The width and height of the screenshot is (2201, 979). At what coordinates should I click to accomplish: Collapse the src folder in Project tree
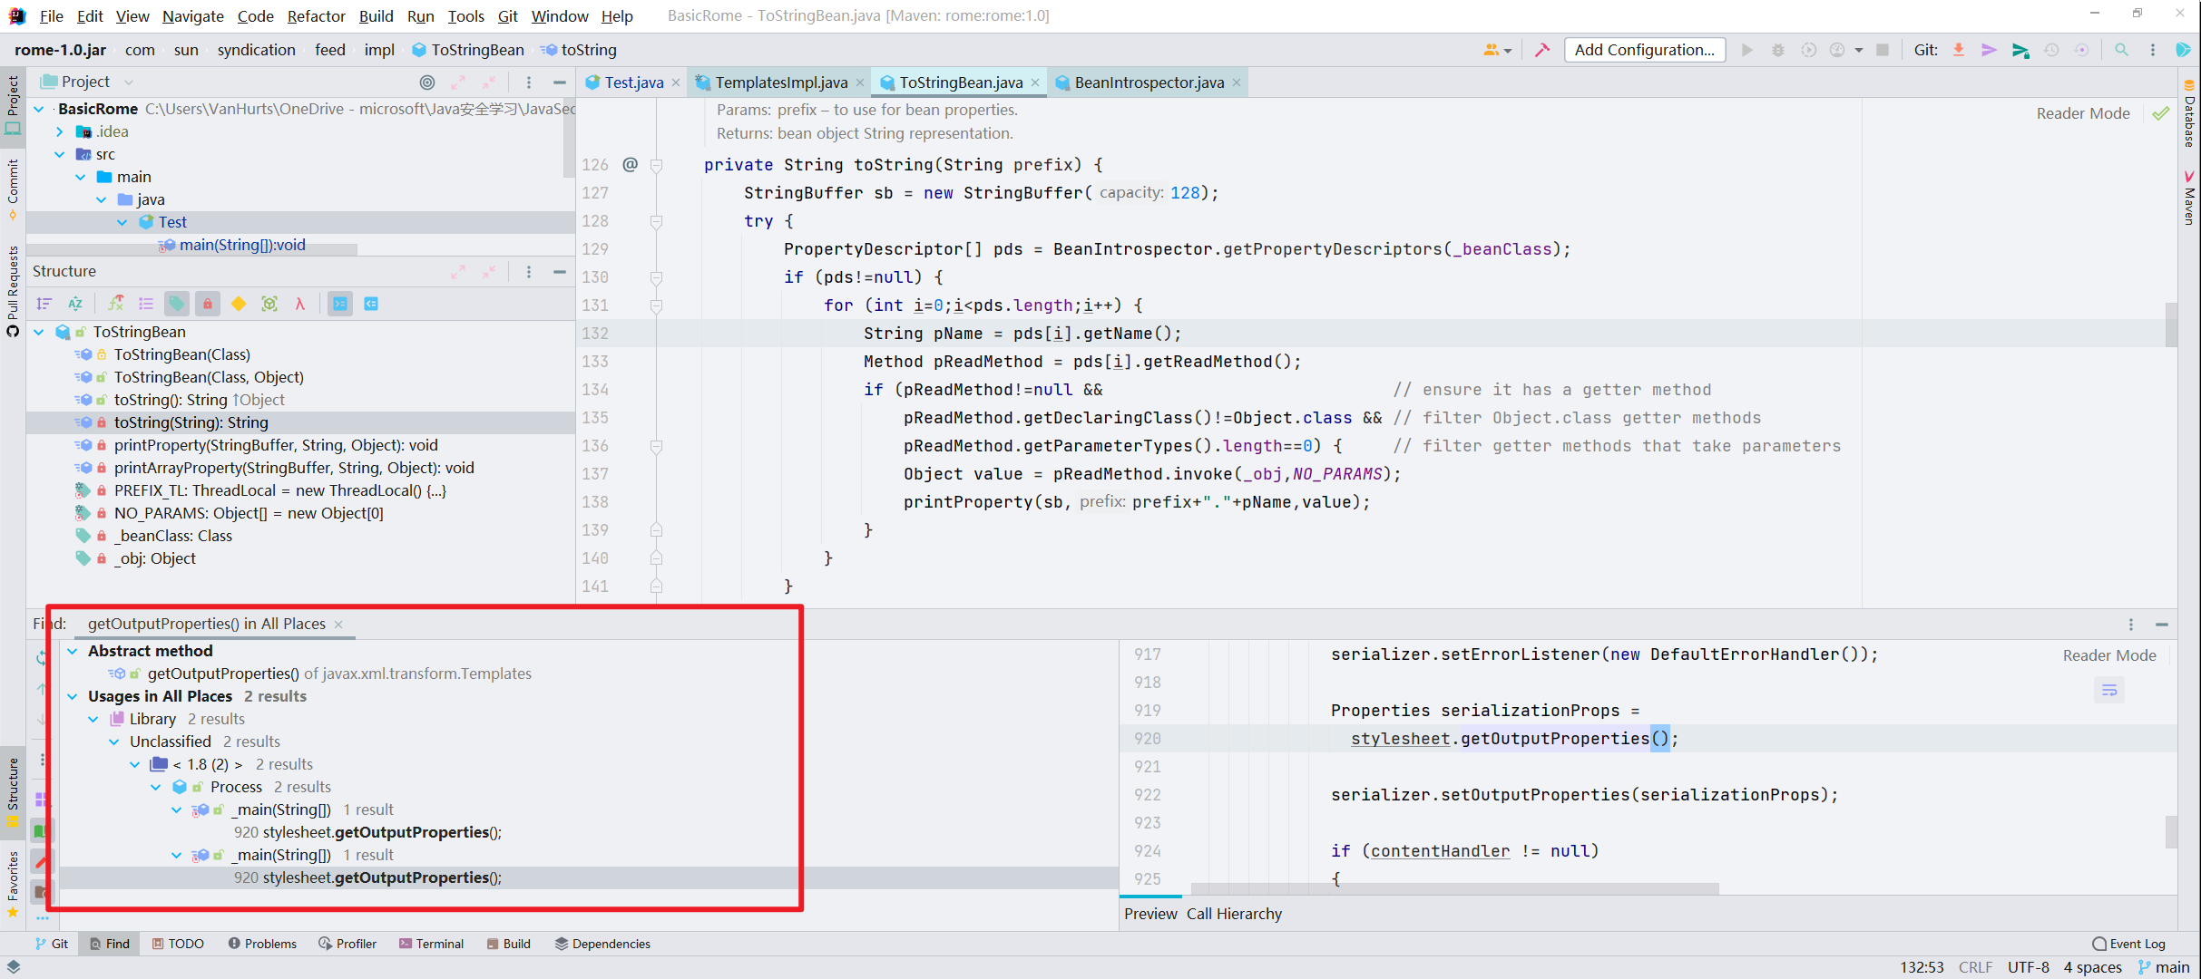click(x=60, y=154)
